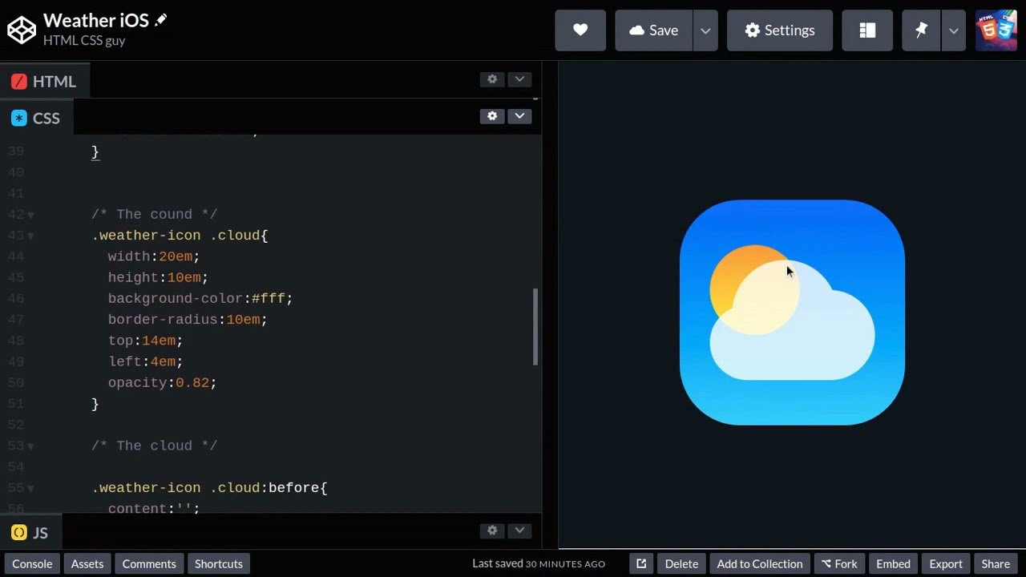Screen dimensions: 1026x577
Task: Select the CSS editor tab
Action: tap(36, 119)
